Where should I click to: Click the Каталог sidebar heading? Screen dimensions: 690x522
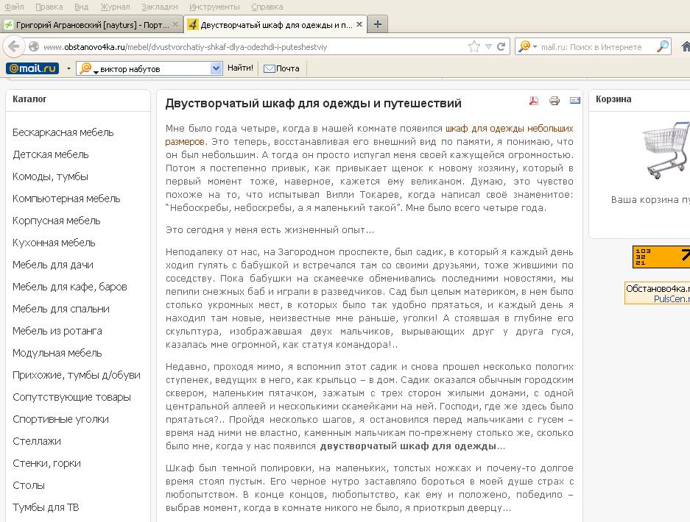(x=29, y=99)
